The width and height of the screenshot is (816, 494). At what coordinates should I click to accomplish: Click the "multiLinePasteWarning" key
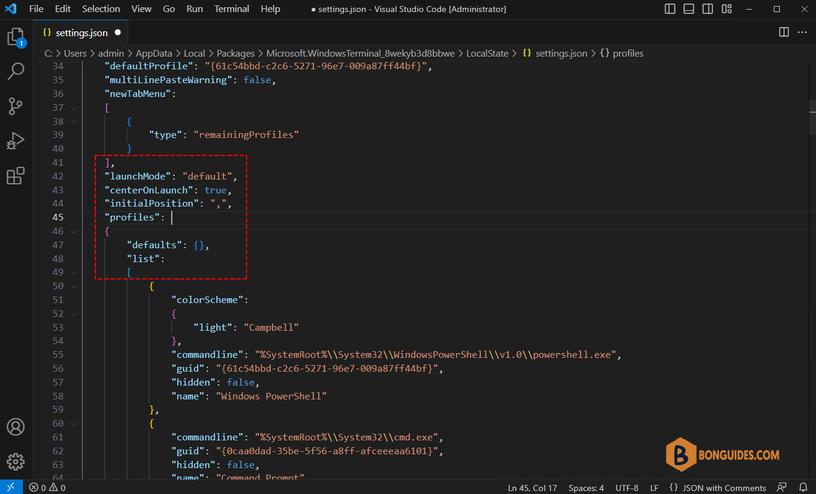point(169,80)
